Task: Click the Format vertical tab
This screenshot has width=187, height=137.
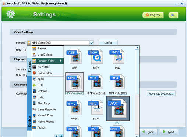Action: point(29,66)
